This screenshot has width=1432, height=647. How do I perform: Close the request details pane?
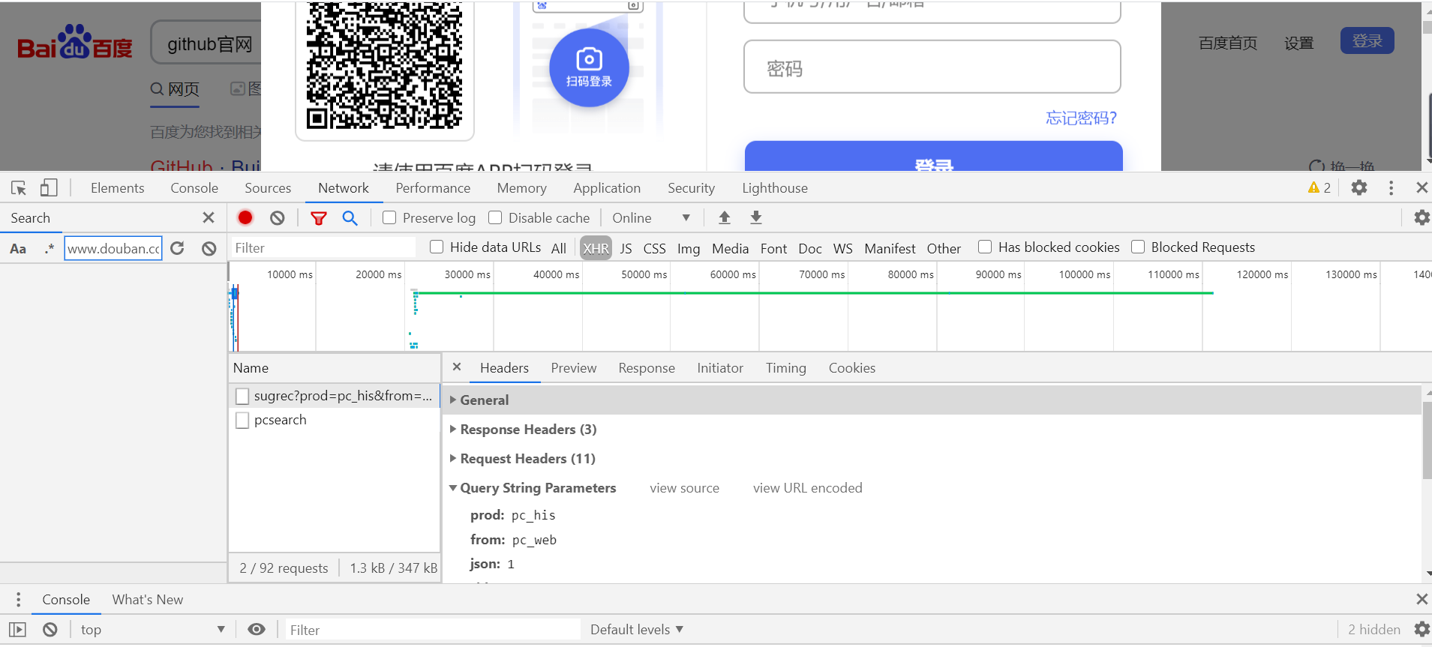(x=457, y=367)
